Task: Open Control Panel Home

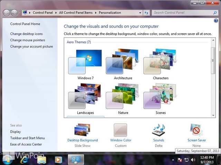Action: coord(25,24)
